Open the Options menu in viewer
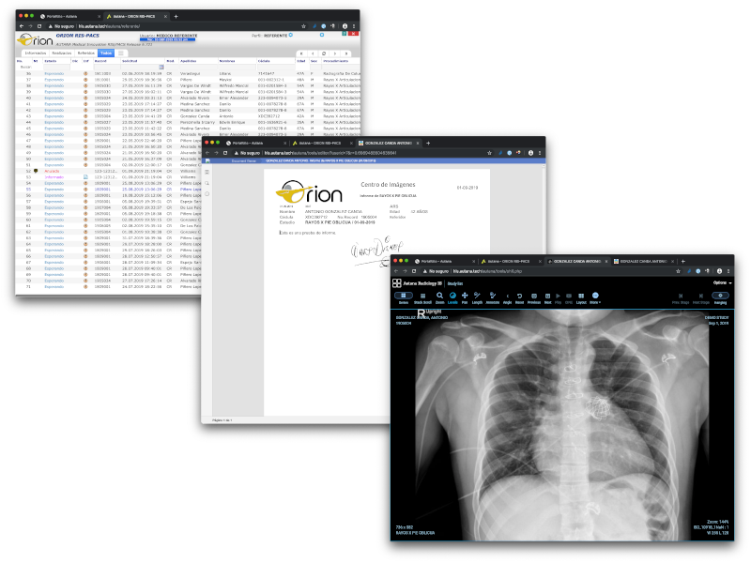 click(x=721, y=281)
